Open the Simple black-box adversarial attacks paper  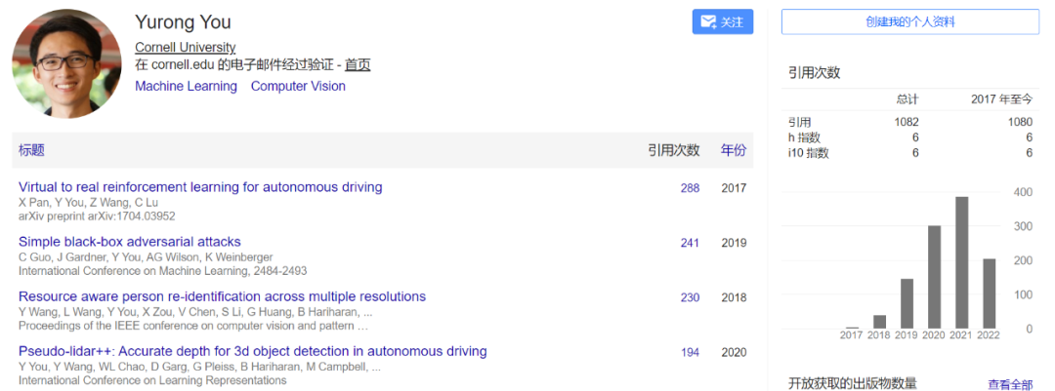pos(129,242)
